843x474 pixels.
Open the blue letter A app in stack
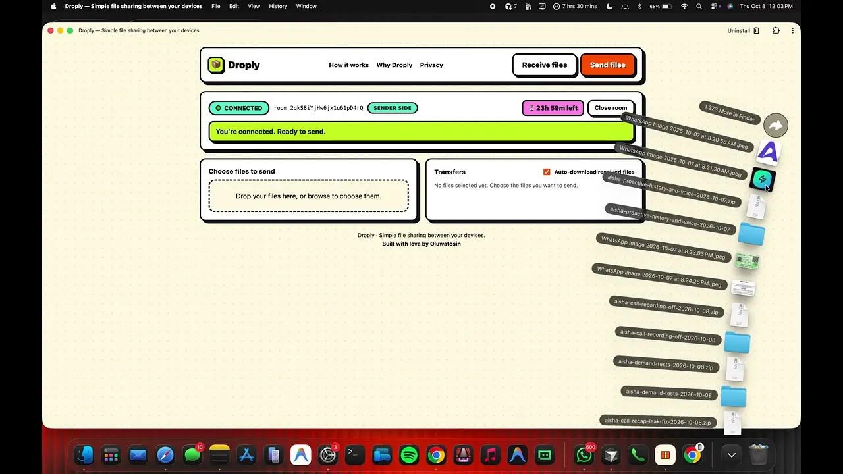click(x=768, y=153)
